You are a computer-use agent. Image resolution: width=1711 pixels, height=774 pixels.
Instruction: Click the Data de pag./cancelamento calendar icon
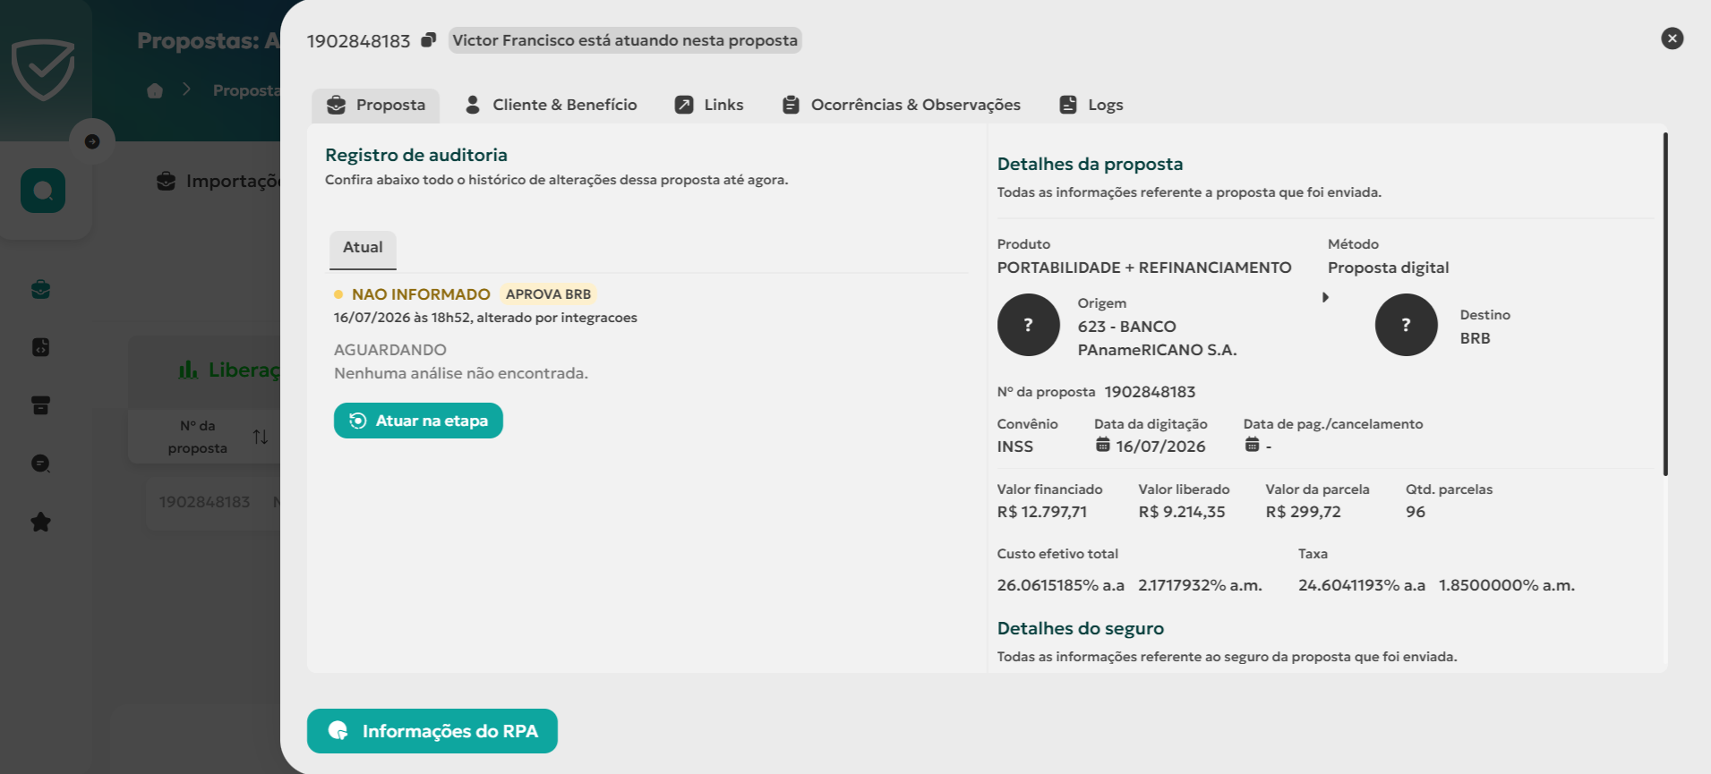point(1253,446)
